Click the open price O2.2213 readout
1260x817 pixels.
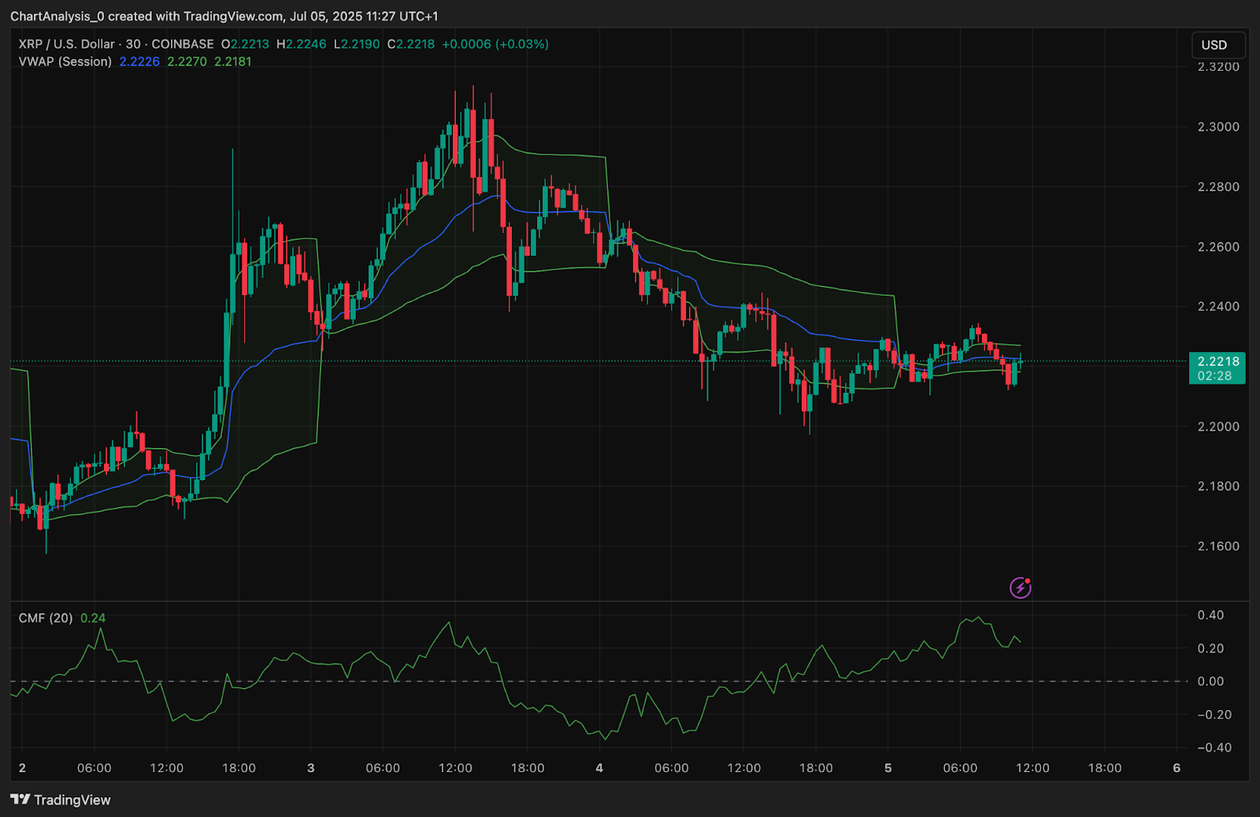[x=245, y=44]
